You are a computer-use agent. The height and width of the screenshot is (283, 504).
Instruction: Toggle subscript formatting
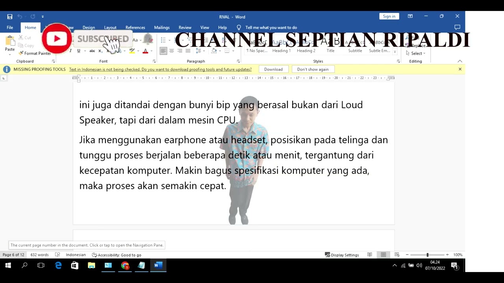pyautogui.click(x=100, y=51)
